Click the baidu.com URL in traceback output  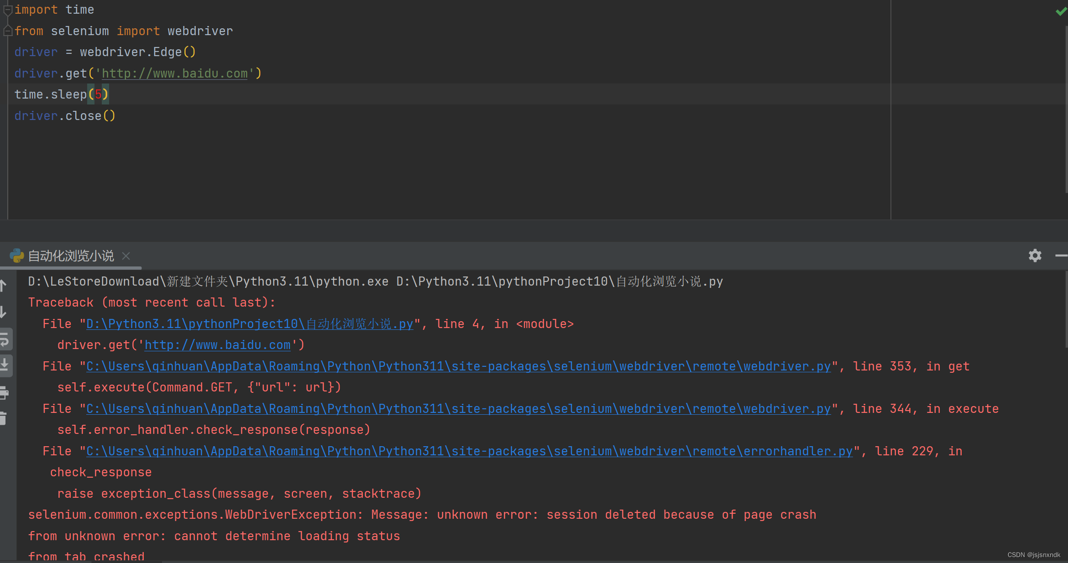click(217, 345)
